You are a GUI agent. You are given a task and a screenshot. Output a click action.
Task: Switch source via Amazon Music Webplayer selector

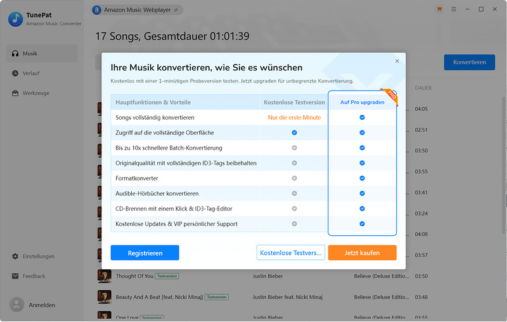tap(138, 10)
